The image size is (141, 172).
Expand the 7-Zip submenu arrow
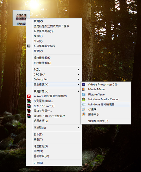point(78,69)
